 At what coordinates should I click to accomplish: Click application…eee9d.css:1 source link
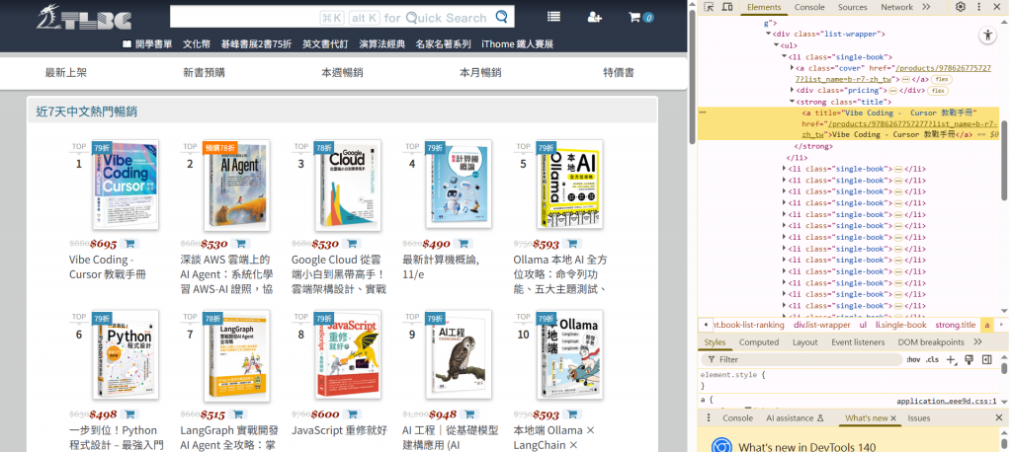[x=947, y=401]
